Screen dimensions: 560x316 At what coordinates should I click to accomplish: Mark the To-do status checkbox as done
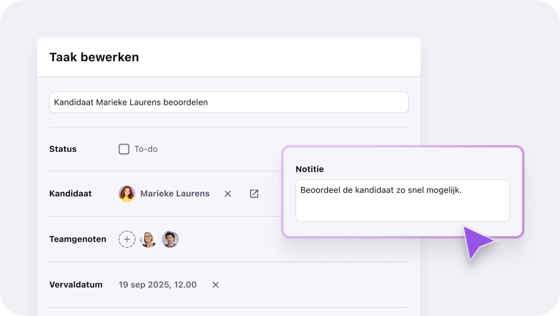click(124, 149)
